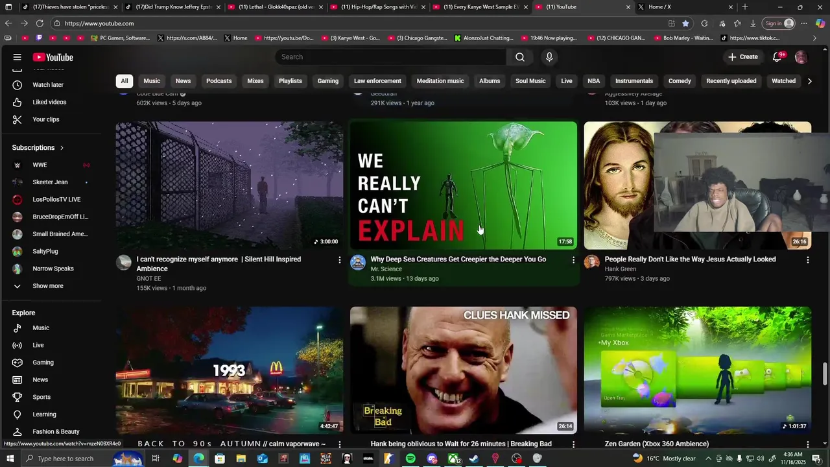Open Silent Hill Inspired Ambience thumbnail

click(x=230, y=186)
